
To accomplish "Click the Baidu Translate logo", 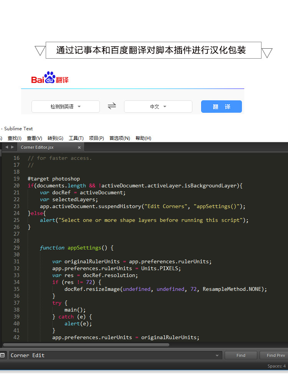I will tap(50, 77).
